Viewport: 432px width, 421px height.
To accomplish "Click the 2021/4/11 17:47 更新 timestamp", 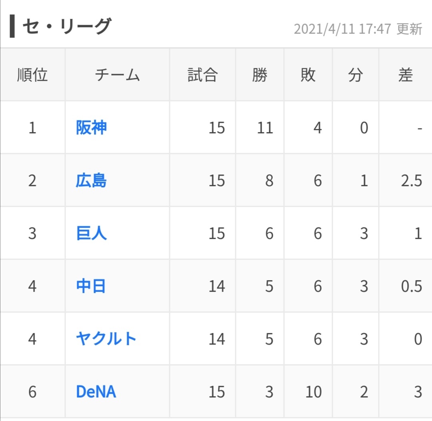I will (x=358, y=29).
